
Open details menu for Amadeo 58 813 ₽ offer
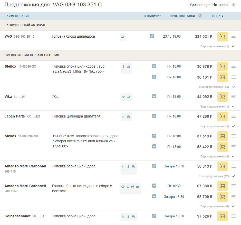(x=234, y=166)
